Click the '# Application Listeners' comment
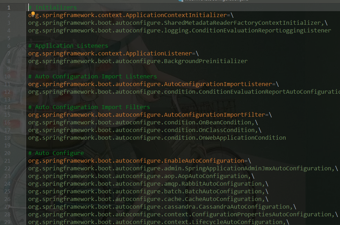 pos(68,46)
